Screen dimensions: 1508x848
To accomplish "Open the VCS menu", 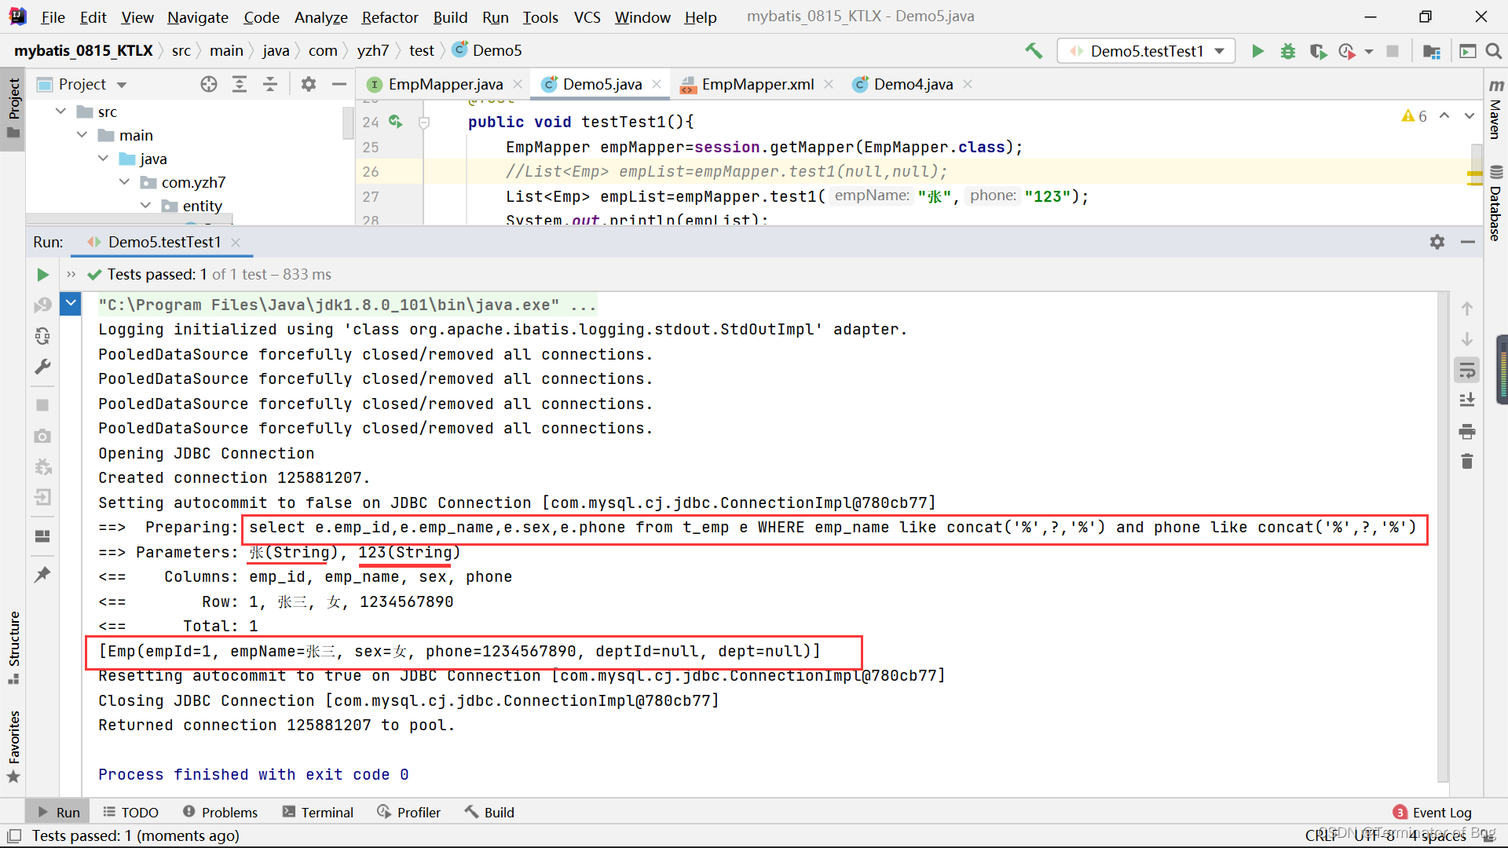I will [x=587, y=16].
